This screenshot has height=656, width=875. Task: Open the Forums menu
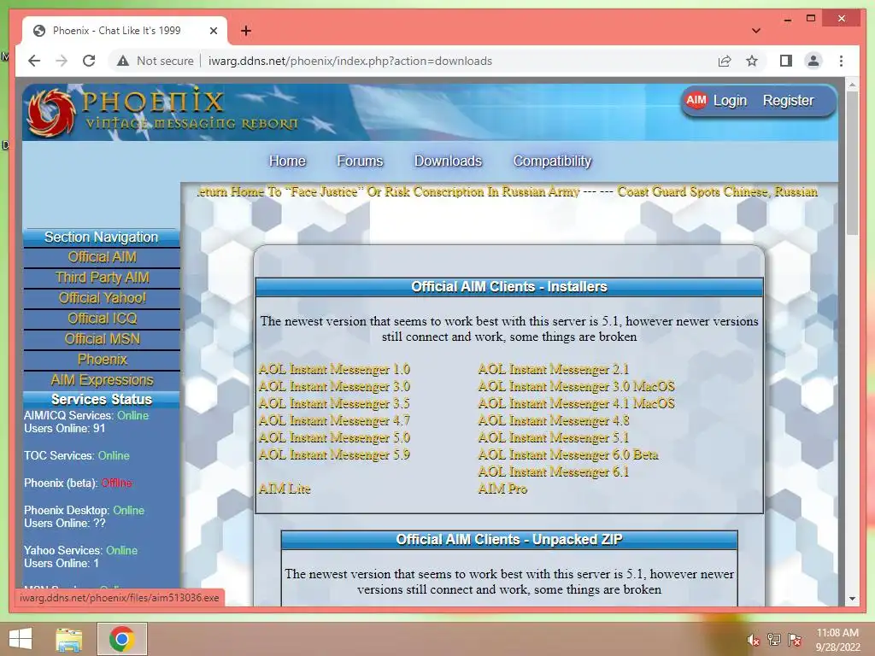tap(360, 161)
